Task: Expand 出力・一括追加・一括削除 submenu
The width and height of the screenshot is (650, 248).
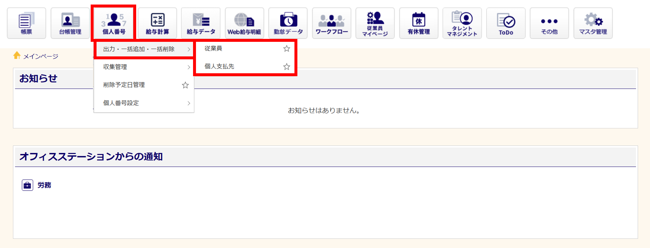Action: coord(144,49)
